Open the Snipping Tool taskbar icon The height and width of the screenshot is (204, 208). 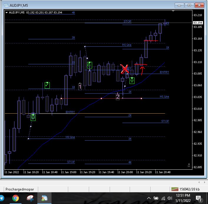tap(30, 198)
